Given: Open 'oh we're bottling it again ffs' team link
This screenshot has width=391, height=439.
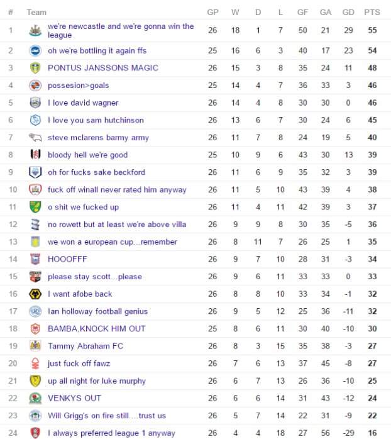Looking at the screenshot, I should [x=97, y=50].
